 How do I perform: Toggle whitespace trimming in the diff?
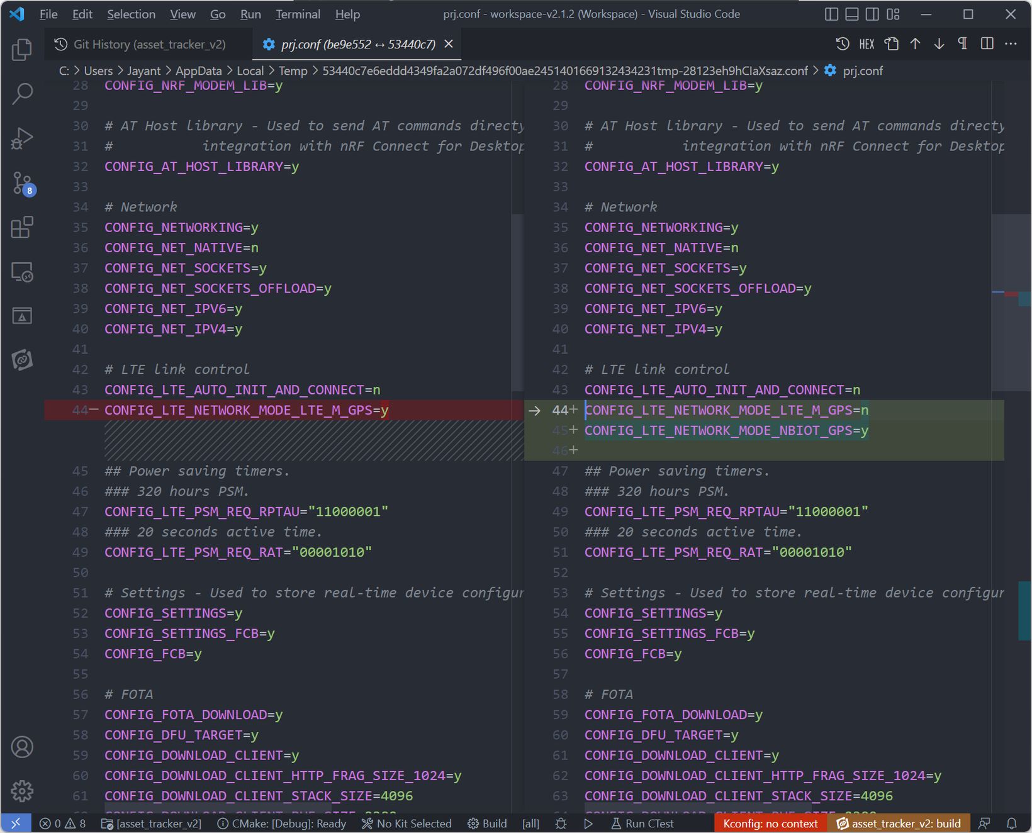coord(962,44)
